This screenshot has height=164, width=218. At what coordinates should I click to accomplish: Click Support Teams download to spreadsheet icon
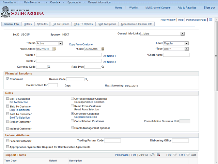click(158, 155)
